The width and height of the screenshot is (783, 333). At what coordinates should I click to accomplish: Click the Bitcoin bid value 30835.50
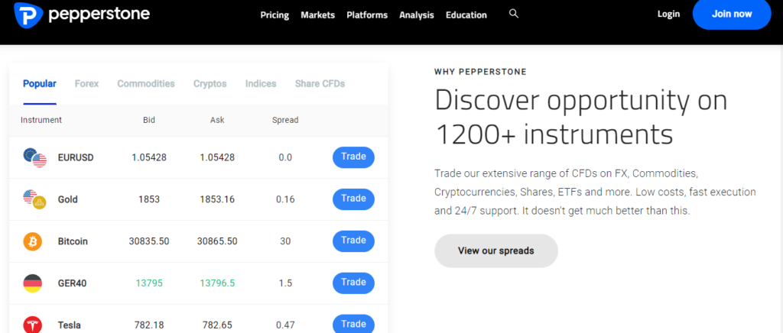coord(149,241)
